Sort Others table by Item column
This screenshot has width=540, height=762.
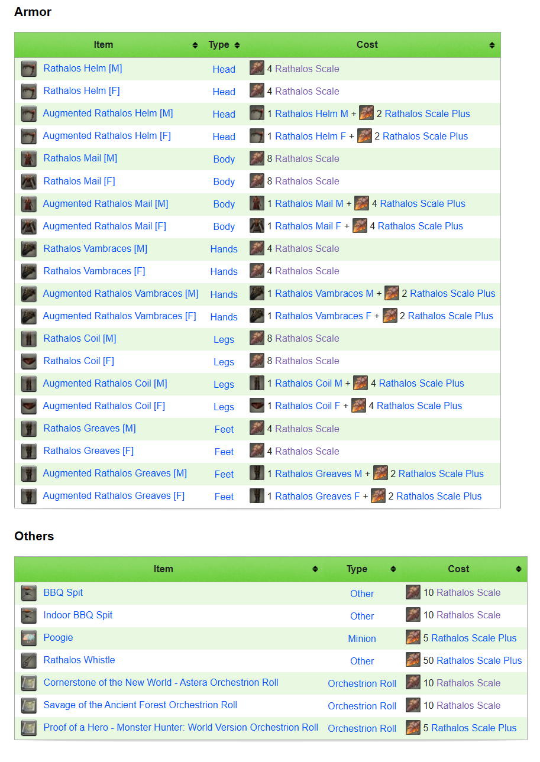click(x=315, y=569)
